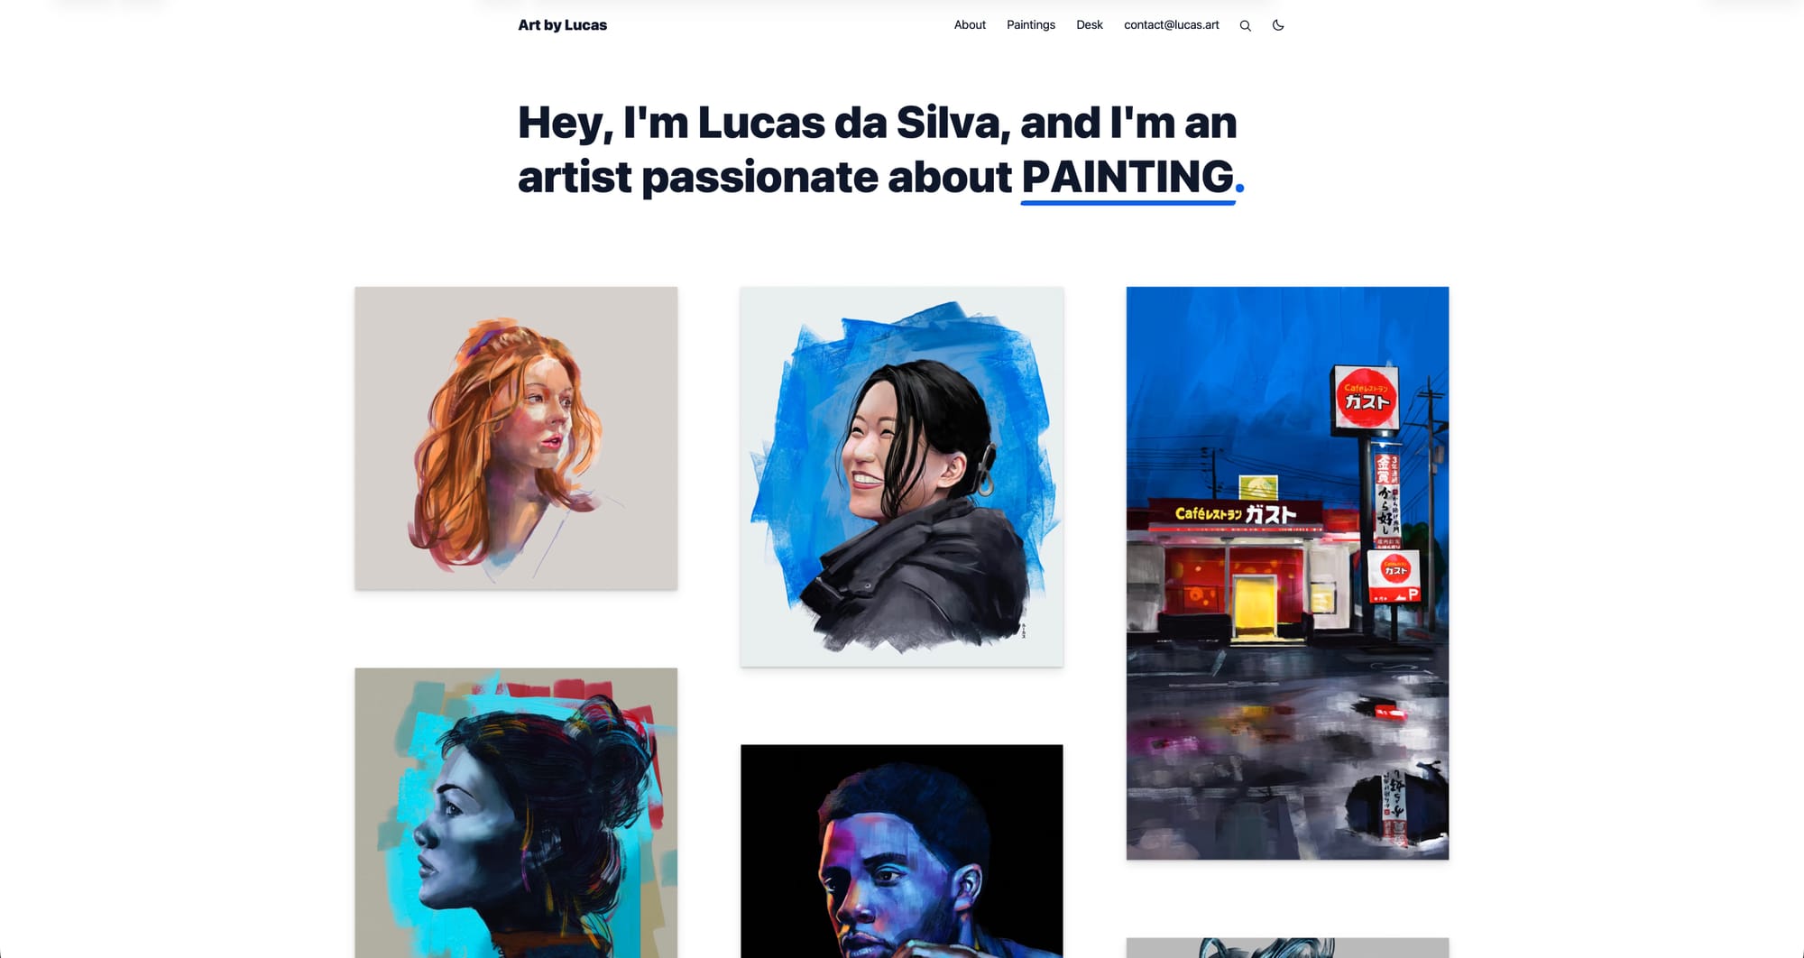Image resolution: width=1804 pixels, height=958 pixels.
Task: Open the man portrait on black background
Action: click(x=902, y=852)
